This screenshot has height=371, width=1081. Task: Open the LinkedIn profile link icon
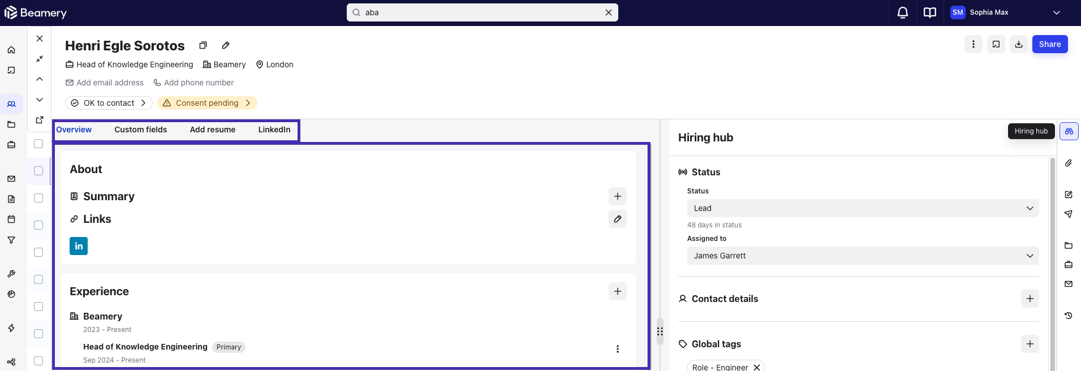pyautogui.click(x=79, y=246)
